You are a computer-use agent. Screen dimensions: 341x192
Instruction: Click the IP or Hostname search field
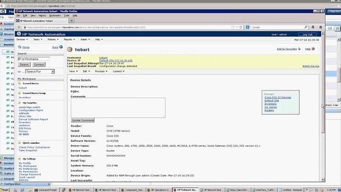[x=34, y=59]
